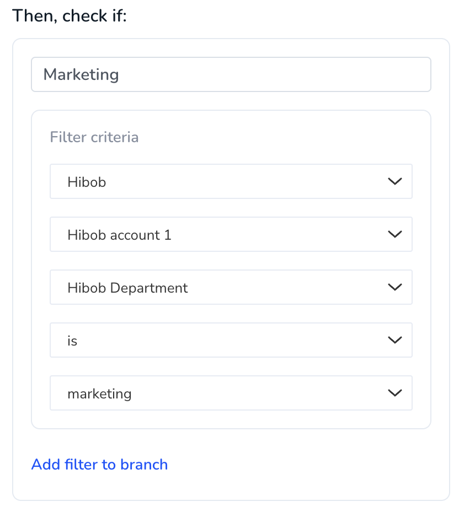Viewport: 459px width, 507px height.
Task: Click the chevron icon beside Hibob account 1
Action: pos(394,234)
